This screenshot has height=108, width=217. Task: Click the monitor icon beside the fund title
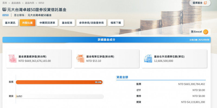point(4,10)
